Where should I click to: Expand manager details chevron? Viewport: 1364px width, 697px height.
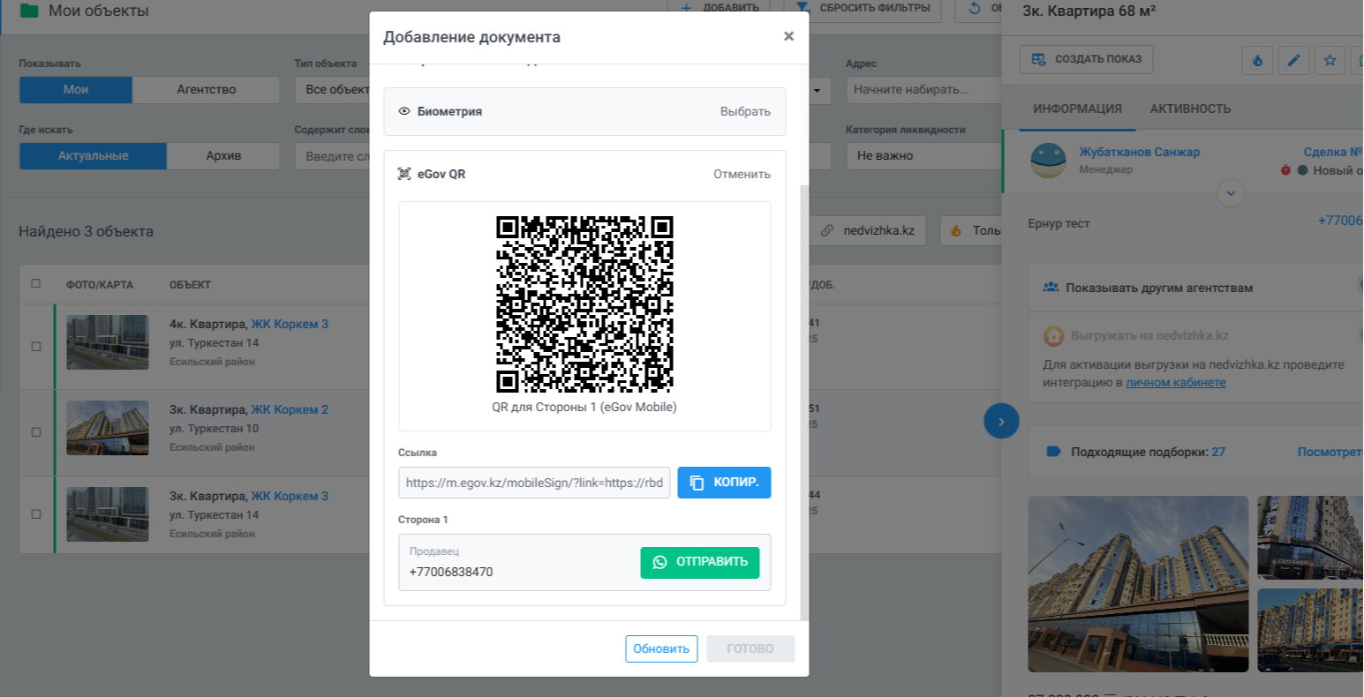[x=1231, y=193]
